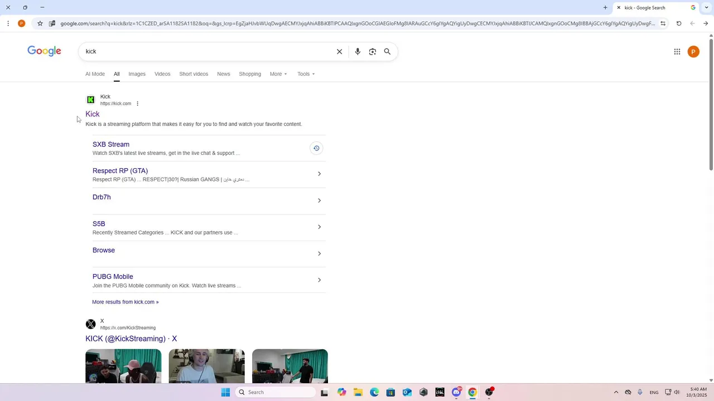This screenshot has width=714, height=401.
Task: Open the SXB Stream sitelink
Action: (x=111, y=144)
